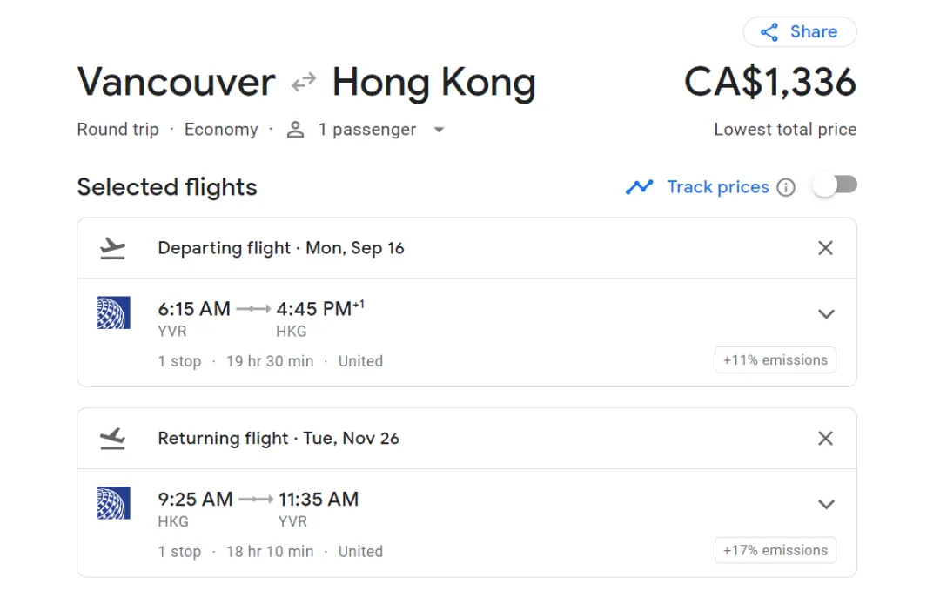
Task: Click the Track prices link text
Action: pyautogui.click(x=718, y=187)
